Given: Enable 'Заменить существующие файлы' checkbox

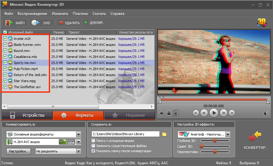Looking at the screenshot, I should click(93, 146).
